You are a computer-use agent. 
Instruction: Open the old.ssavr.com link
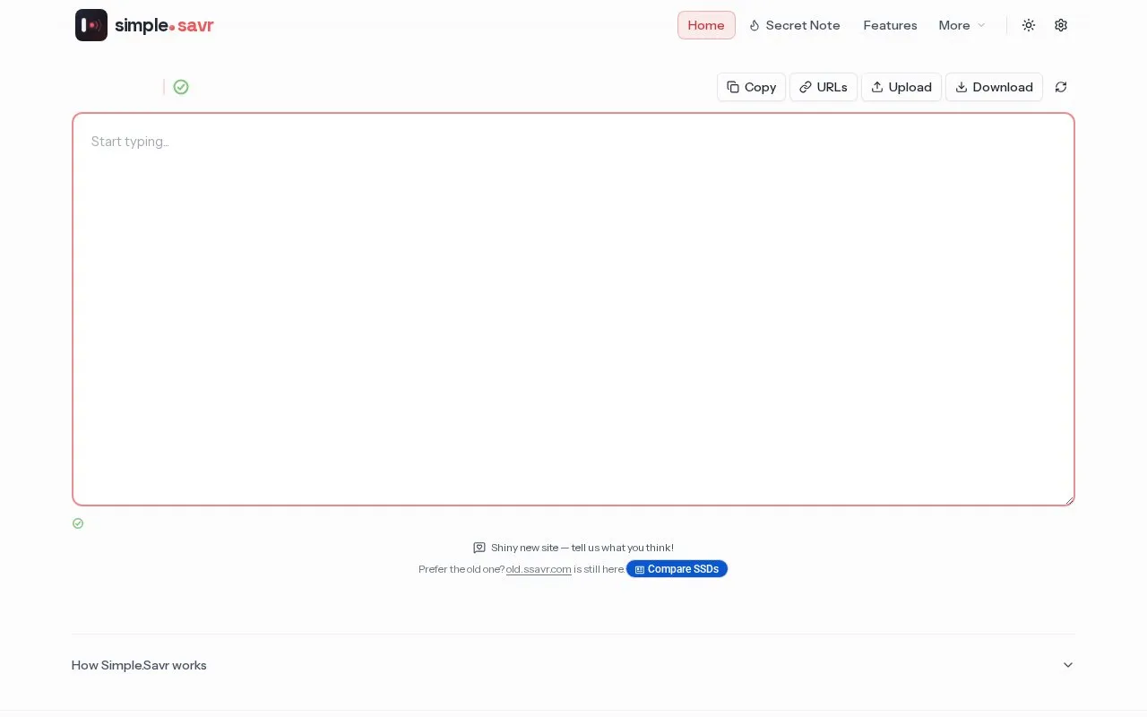coord(539,569)
